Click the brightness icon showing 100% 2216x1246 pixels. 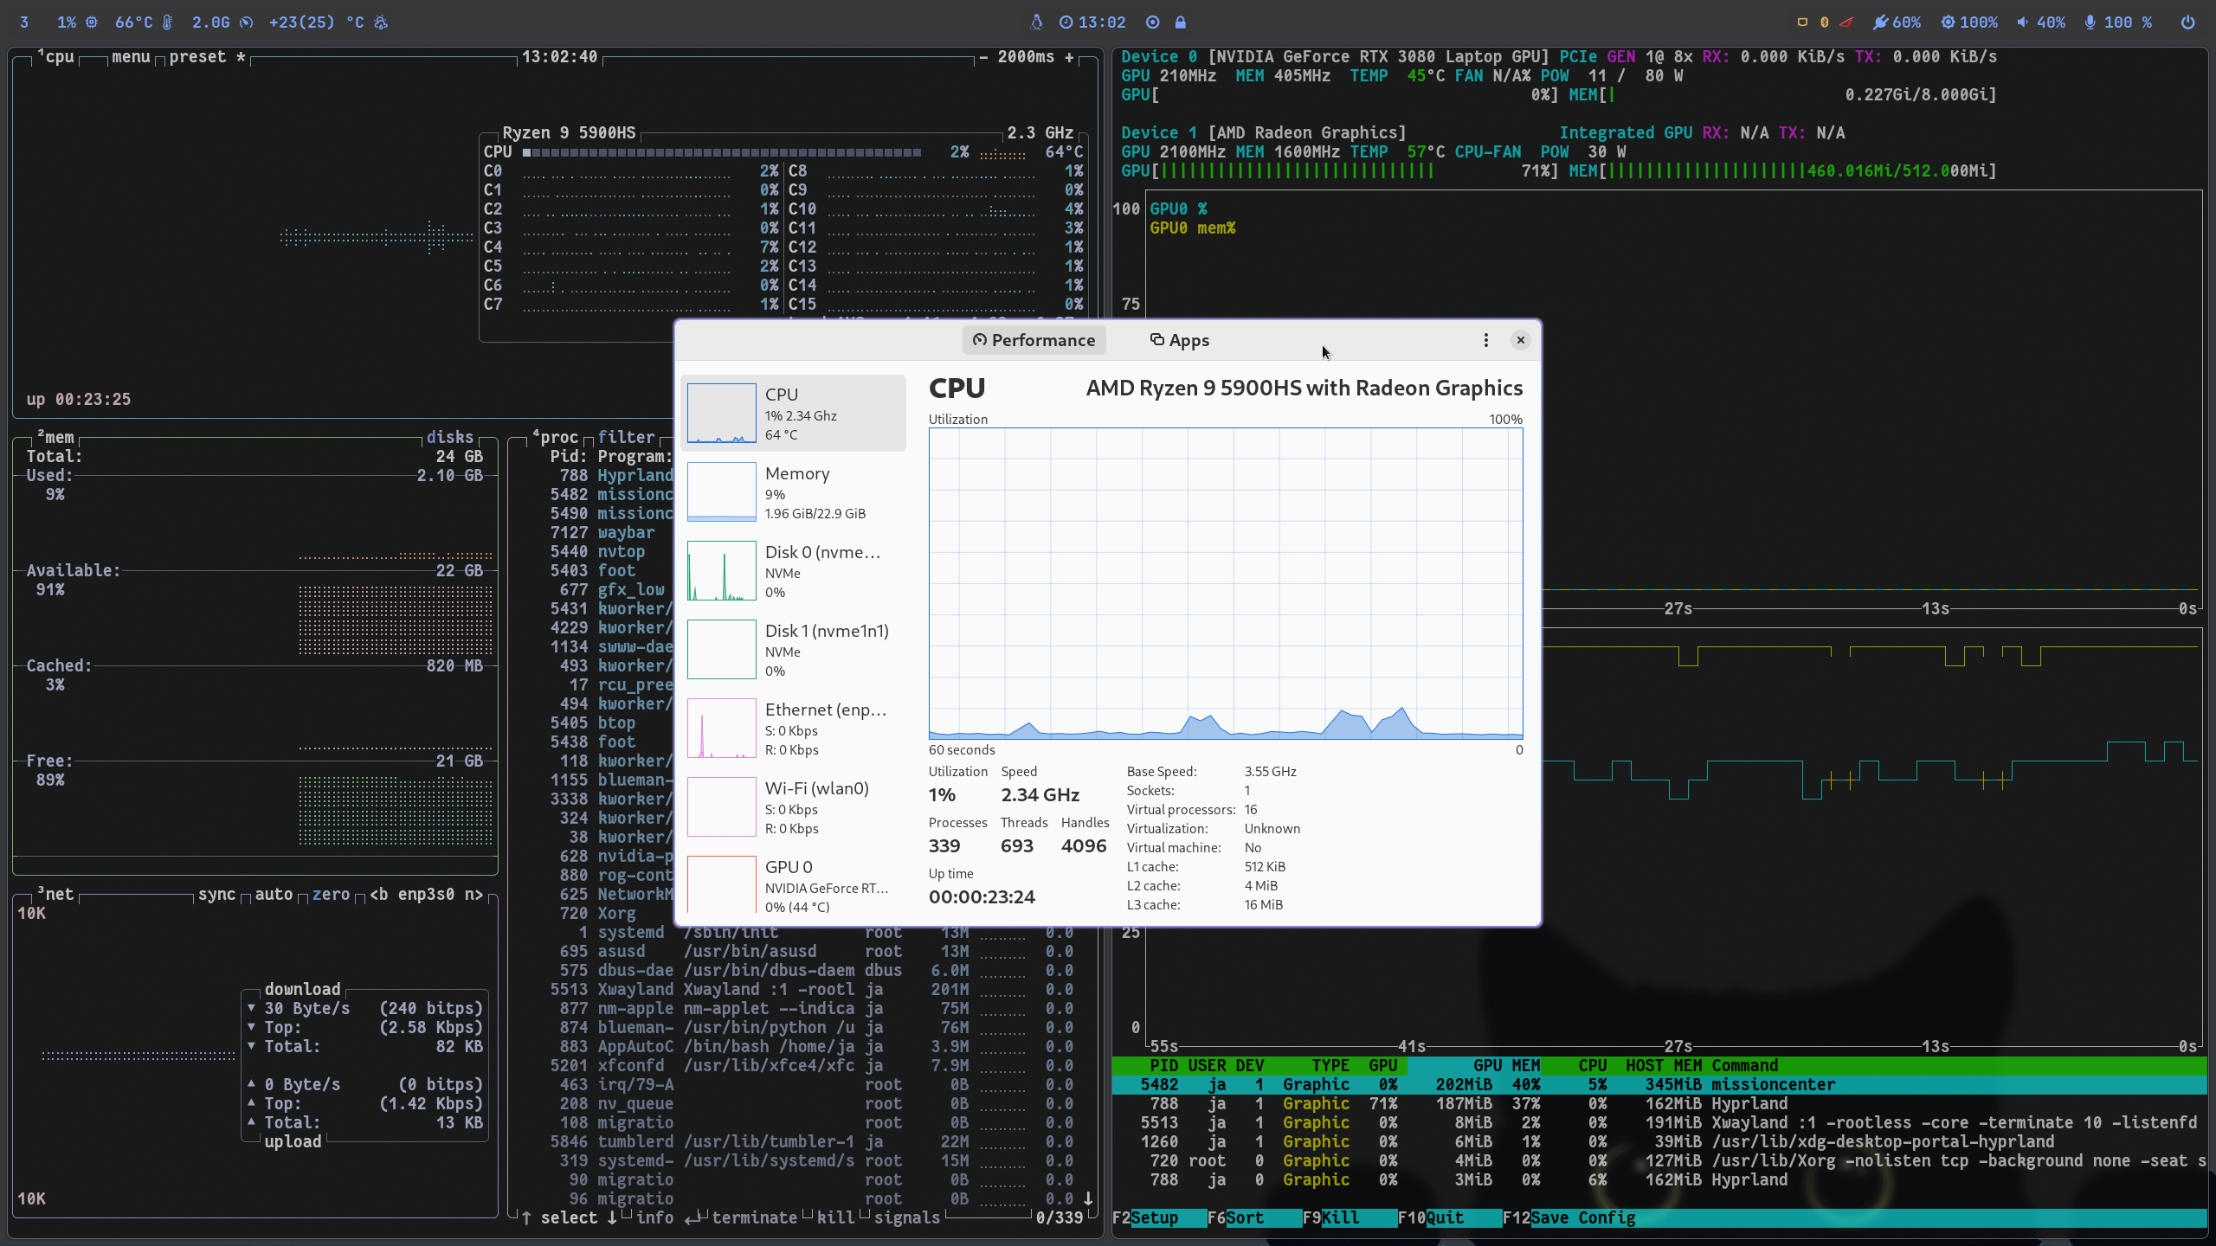coord(1948,22)
